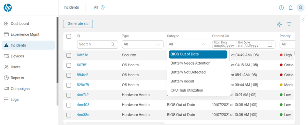Select checkbox for incident 4ee408
This screenshot has width=308, height=125.
tap(69, 105)
